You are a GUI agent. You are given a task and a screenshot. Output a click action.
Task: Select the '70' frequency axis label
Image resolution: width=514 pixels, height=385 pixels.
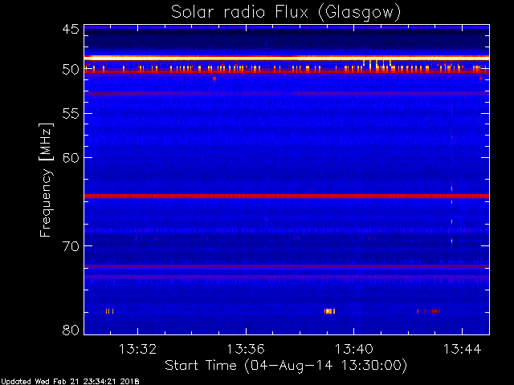pyautogui.click(x=71, y=246)
